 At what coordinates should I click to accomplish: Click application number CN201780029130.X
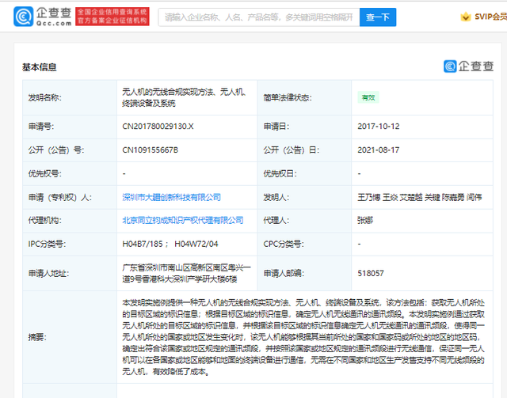coord(159,126)
